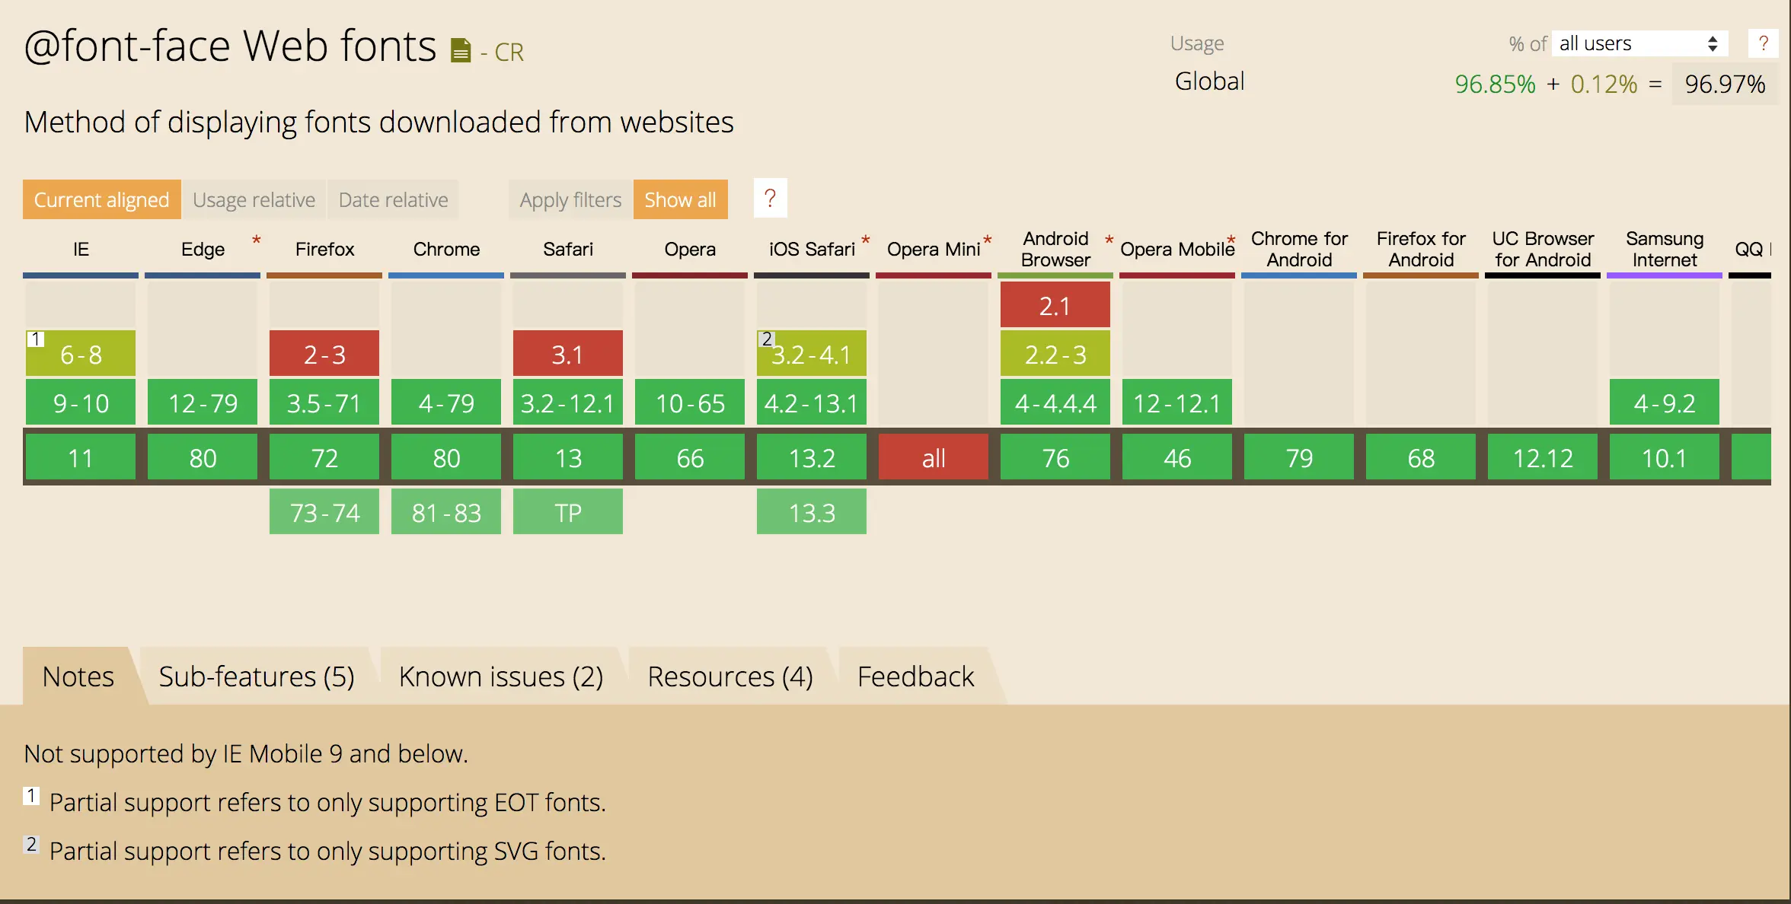Click the asterisk next to Edge

[257, 240]
